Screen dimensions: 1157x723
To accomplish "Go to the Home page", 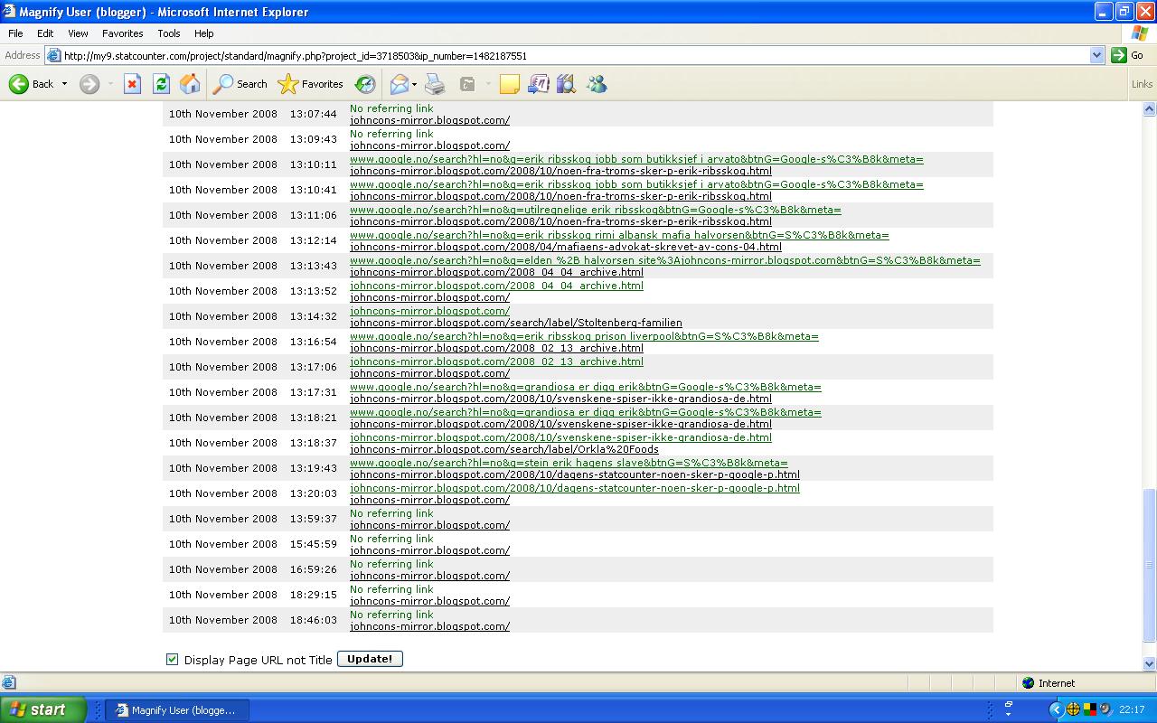I will point(190,84).
